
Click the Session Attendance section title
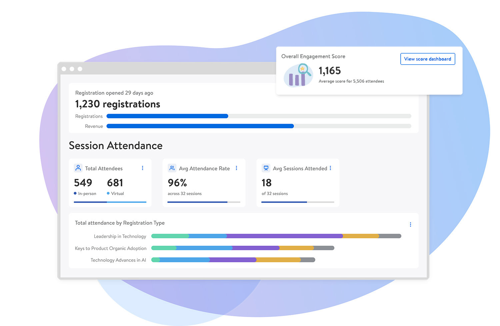(x=116, y=146)
